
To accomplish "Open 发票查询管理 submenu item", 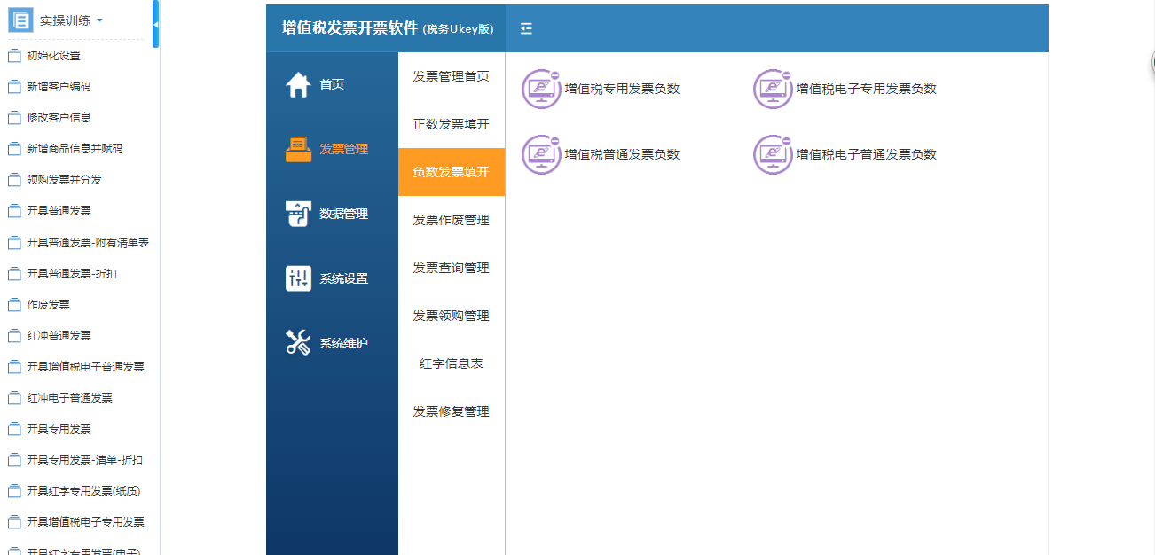I will (452, 268).
